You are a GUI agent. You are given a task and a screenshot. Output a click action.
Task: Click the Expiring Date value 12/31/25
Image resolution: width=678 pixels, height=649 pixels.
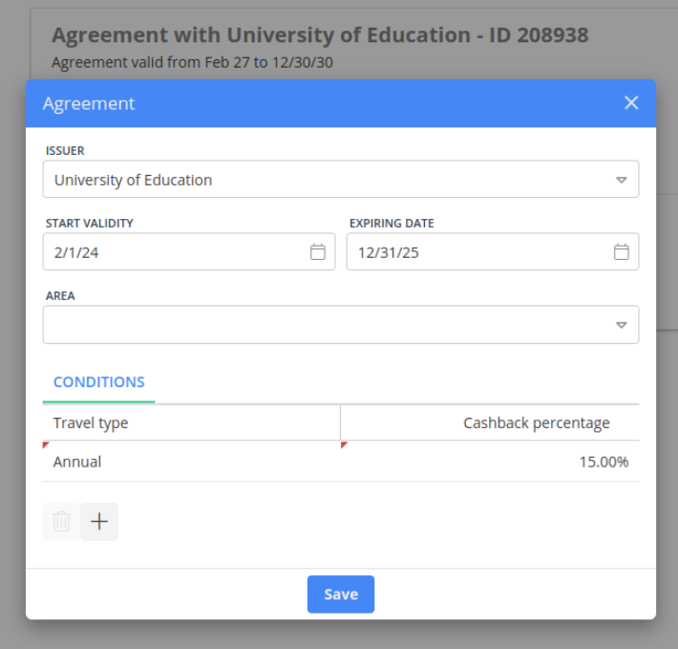[x=389, y=252]
